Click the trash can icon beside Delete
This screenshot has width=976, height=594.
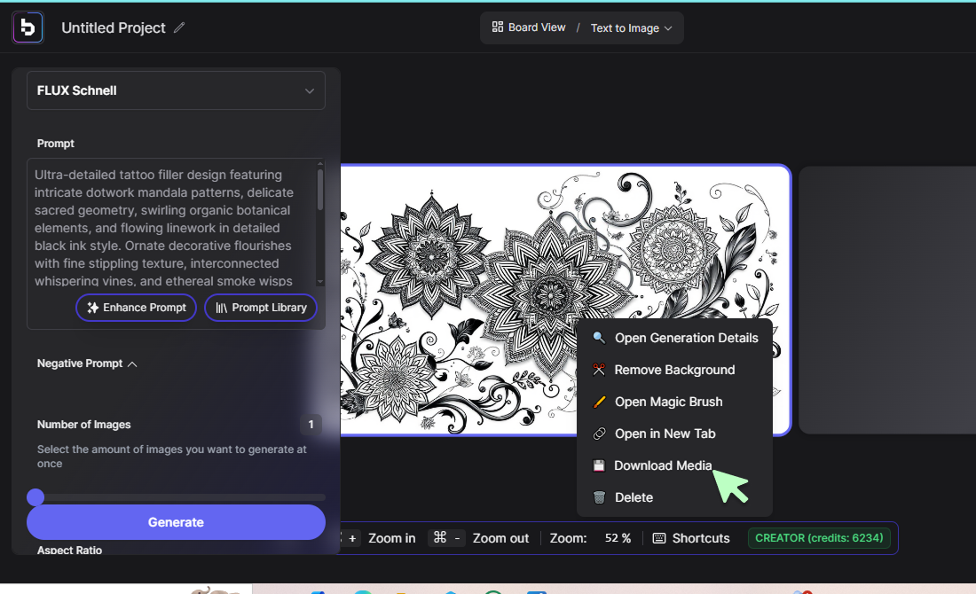tap(599, 497)
